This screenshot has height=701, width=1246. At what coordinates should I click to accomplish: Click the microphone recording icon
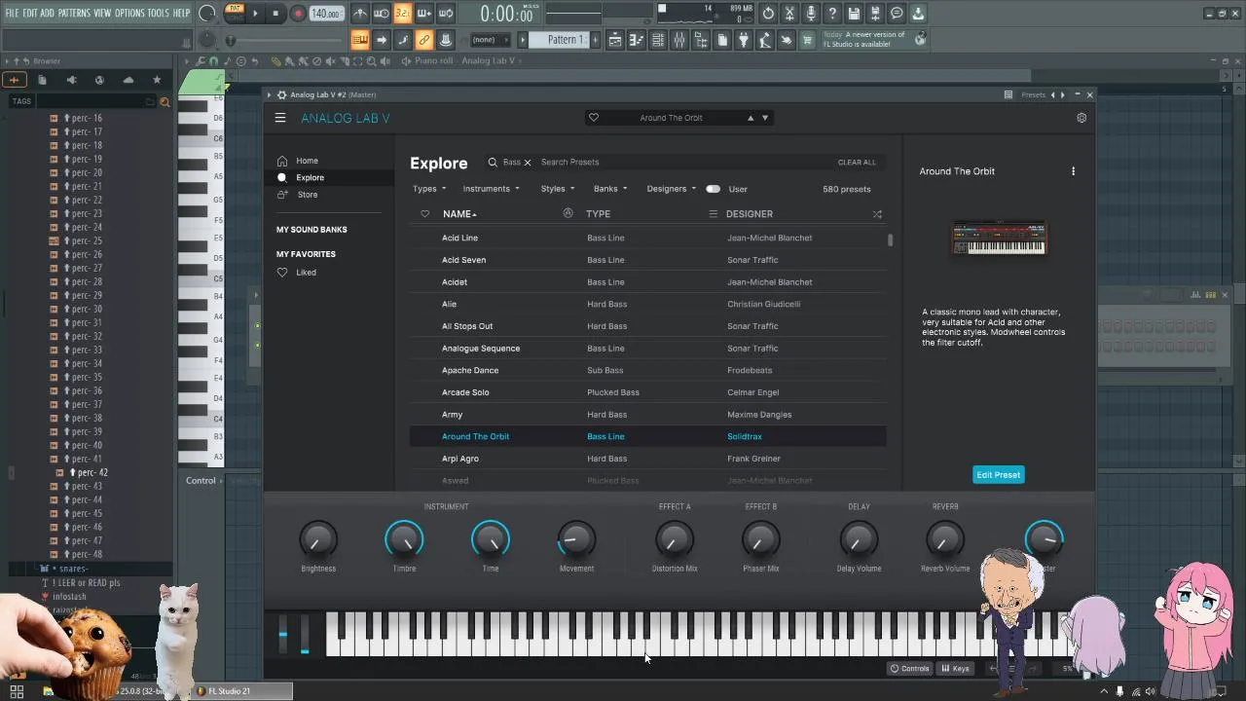pyautogui.click(x=811, y=14)
